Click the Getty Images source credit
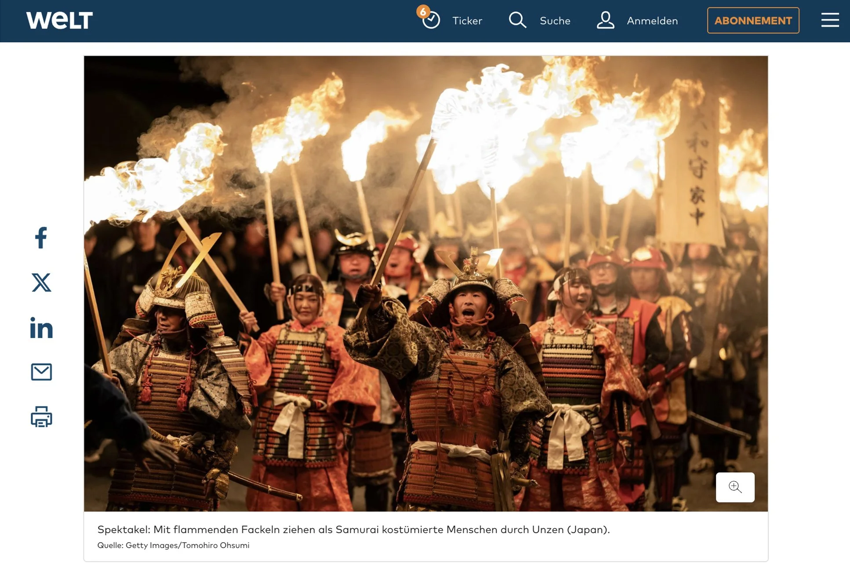850x577 pixels. (173, 545)
